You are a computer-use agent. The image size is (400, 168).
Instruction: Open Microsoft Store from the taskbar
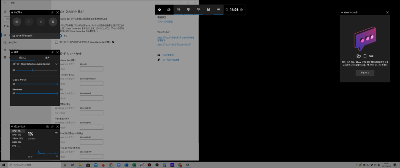tap(88, 165)
